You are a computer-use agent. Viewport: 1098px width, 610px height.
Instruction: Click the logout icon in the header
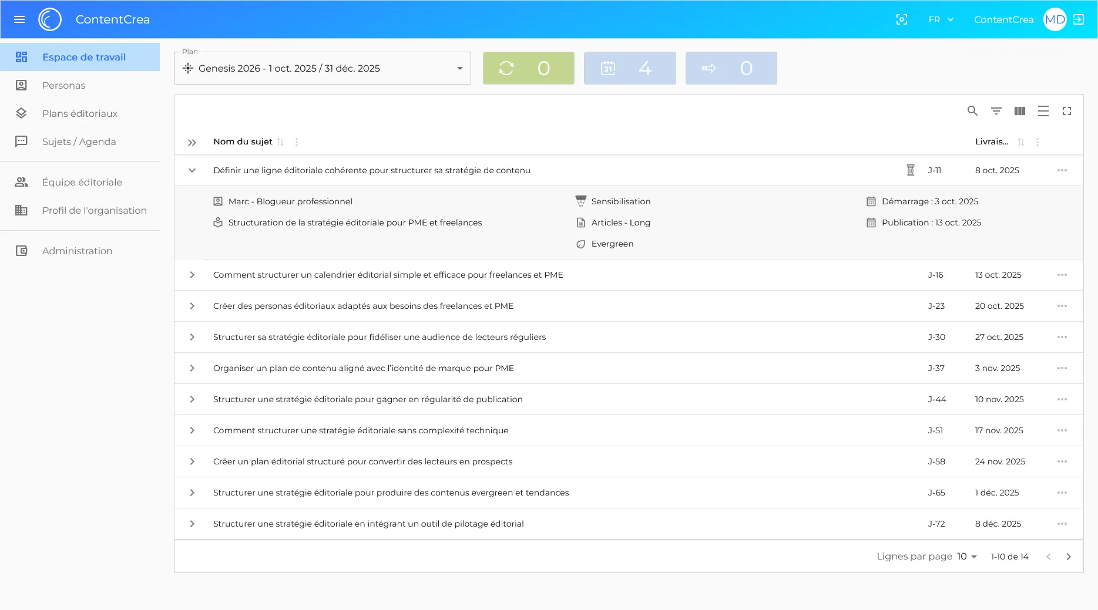1079,19
